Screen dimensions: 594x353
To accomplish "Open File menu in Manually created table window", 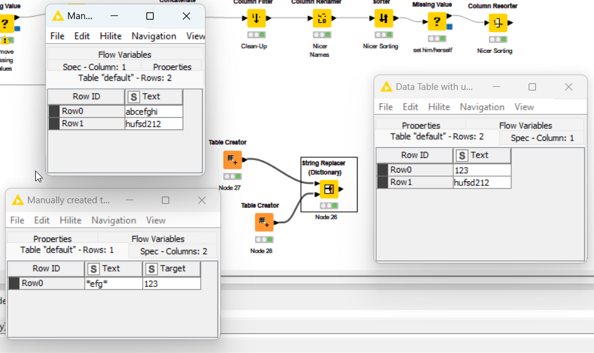I will coord(17,221).
